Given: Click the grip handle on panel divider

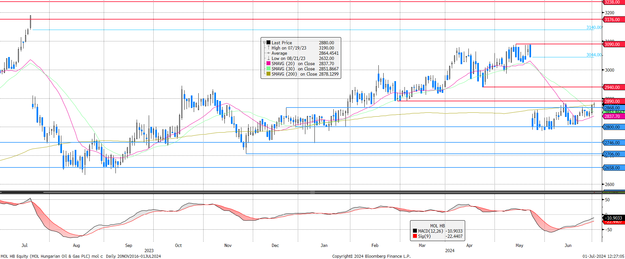Looking at the screenshot, I should [312, 192].
